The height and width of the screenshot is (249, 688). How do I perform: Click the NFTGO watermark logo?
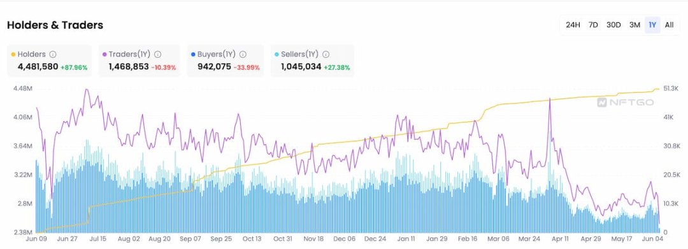point(626,102)
